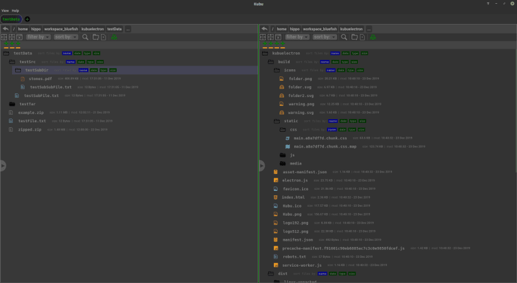Click the favicon.ico image icon
The image size is (517, 283).
click(276, 189)
